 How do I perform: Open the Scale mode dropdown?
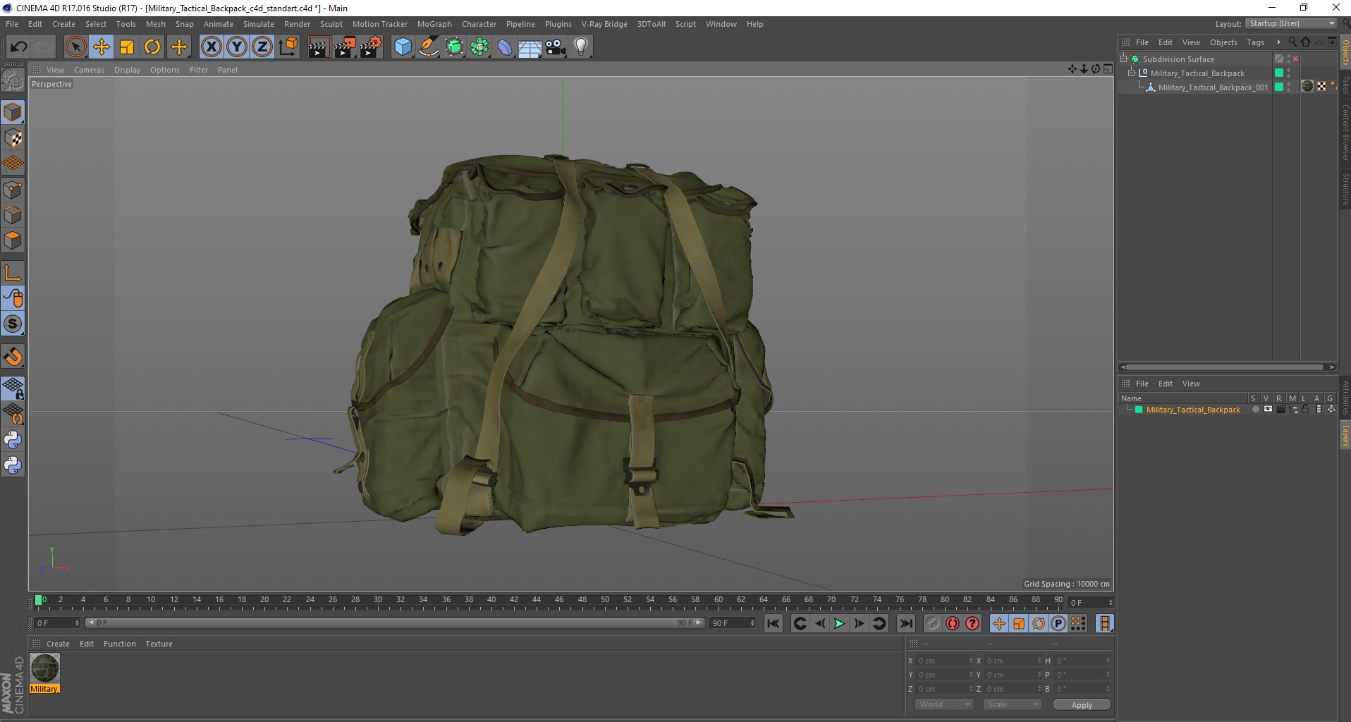click(1013, 704)
